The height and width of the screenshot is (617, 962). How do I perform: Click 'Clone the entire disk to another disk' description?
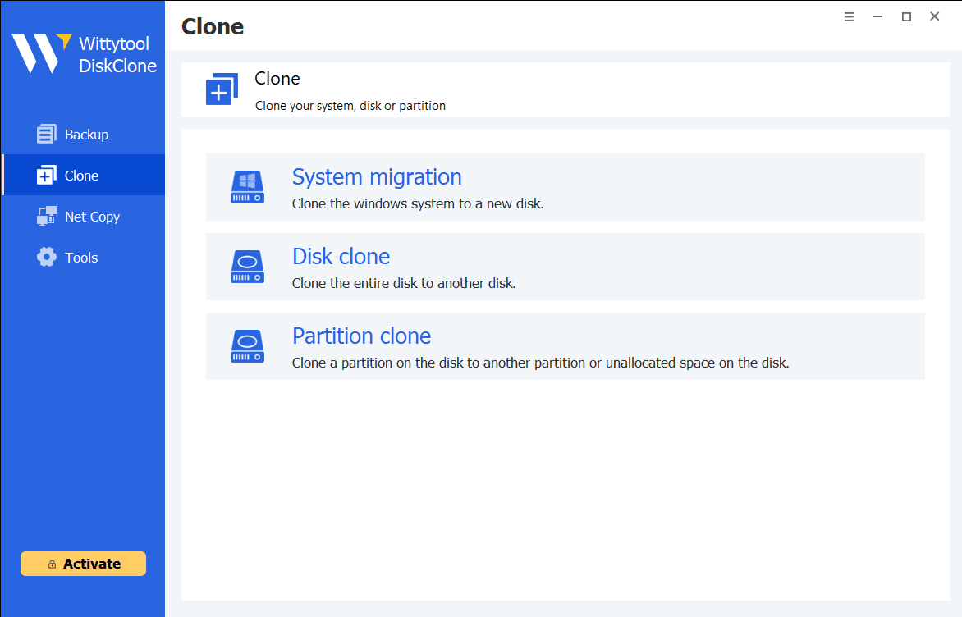404,284
